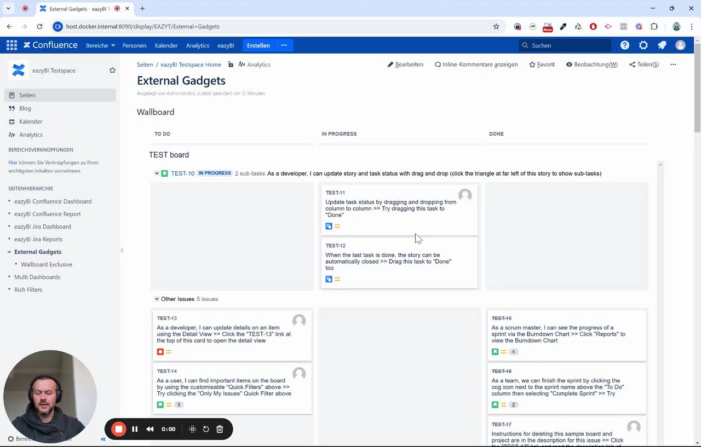Click the TEST-14 card assignee avatar
The image size is (701, 447).
pos(299,374)
